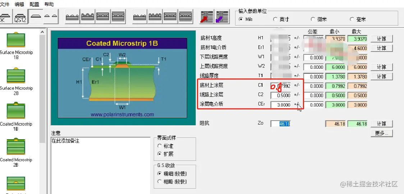Select 英寸 (inches) unit option
404x194 pixels.
coord(281,19)
